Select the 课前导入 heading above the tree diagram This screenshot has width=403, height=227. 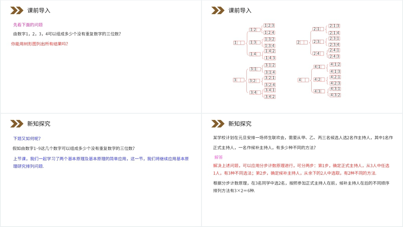[240, 11]
